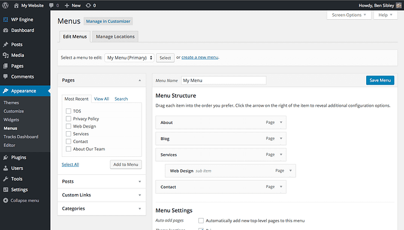The width and height of the screenshot is (404, 230).
Task: Click the Media icon in sidebar
Action: [x=5, y=55]
